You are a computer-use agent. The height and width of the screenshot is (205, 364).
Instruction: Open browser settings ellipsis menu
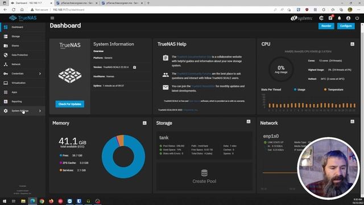(359, 10)
